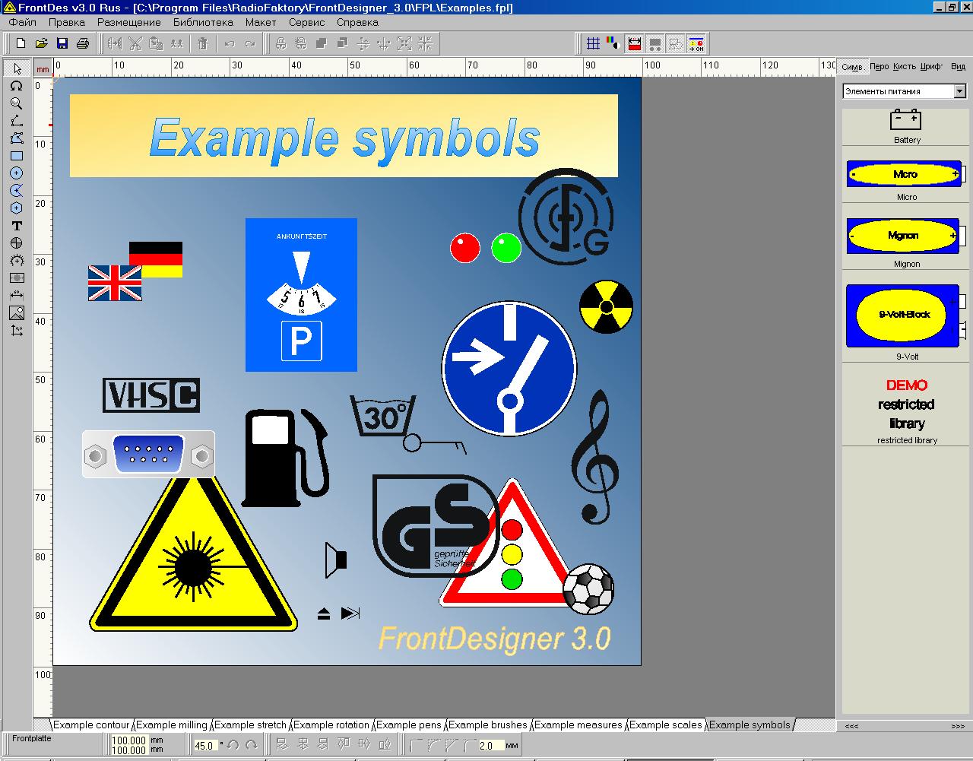Select the text tool

[16, 226]
